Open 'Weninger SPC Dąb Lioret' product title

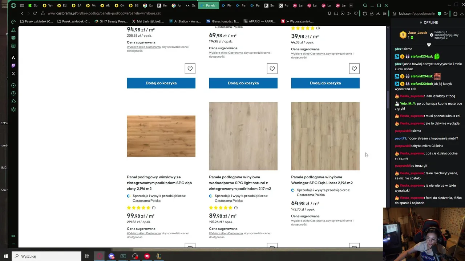(x=322, y=180)
